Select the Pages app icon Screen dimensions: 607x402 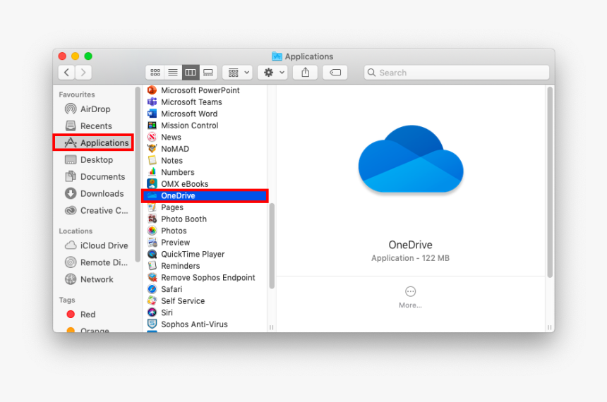click(152, 207)
